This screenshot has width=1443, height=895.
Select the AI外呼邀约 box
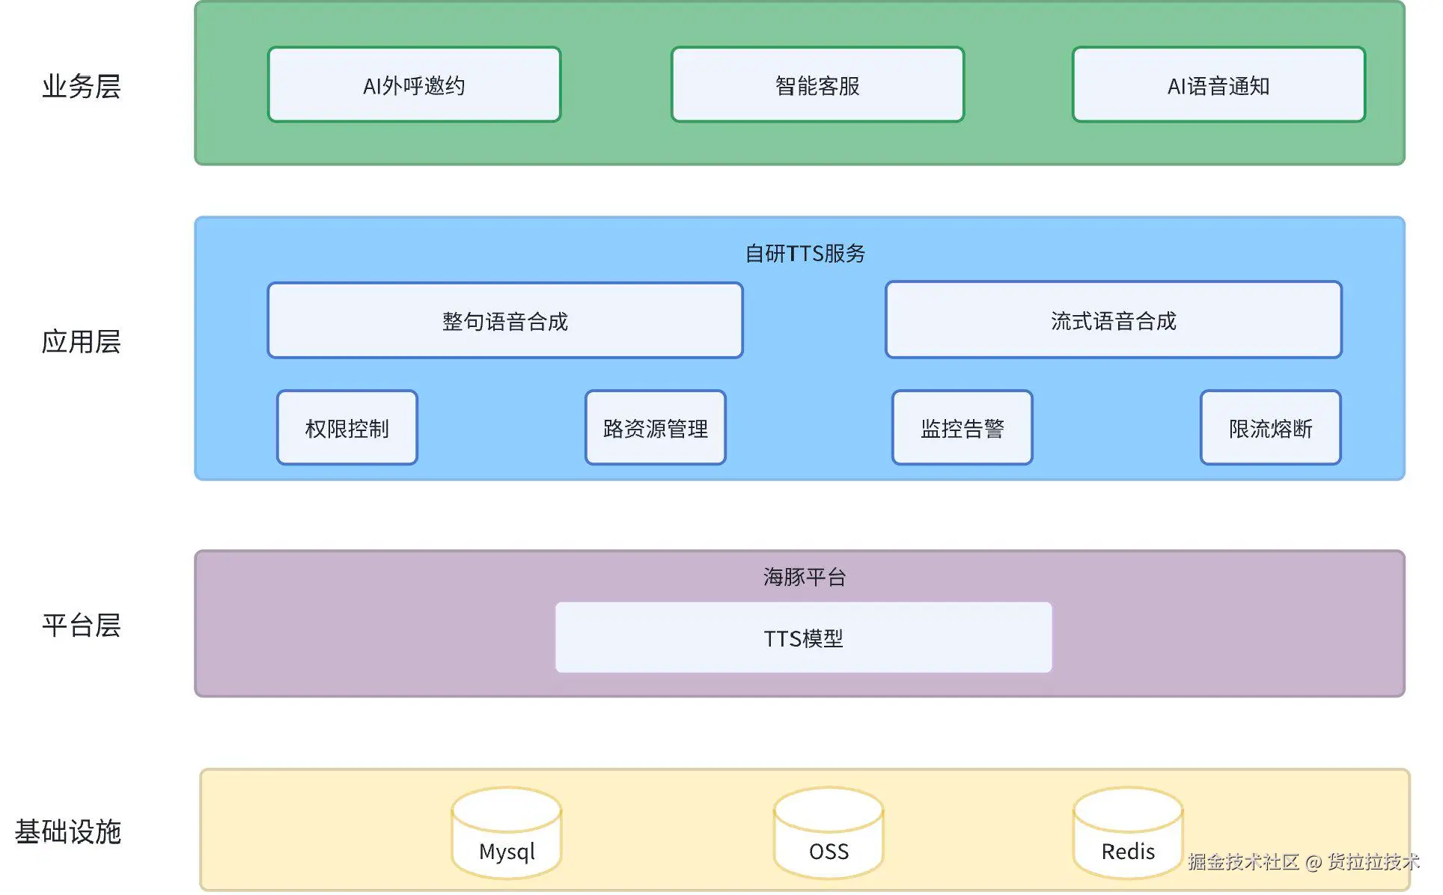(413, 85)
